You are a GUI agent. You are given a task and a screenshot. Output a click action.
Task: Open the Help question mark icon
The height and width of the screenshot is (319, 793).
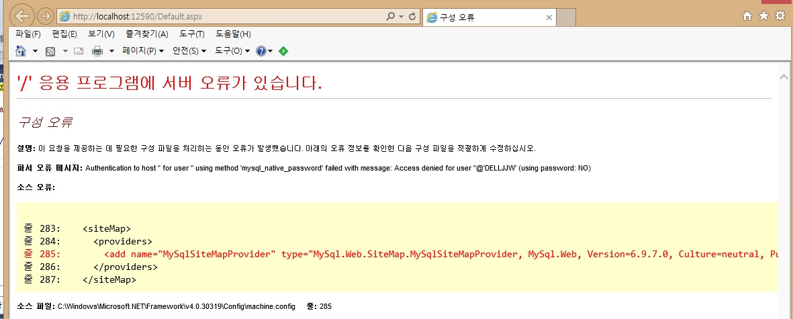click(261, 51)
